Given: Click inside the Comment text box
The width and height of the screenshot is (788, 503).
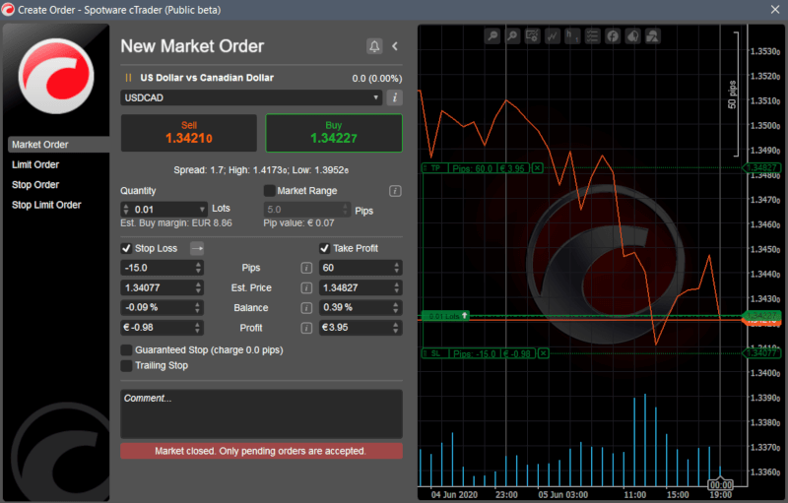Looking at the screenshot, I should coord(261,413).
